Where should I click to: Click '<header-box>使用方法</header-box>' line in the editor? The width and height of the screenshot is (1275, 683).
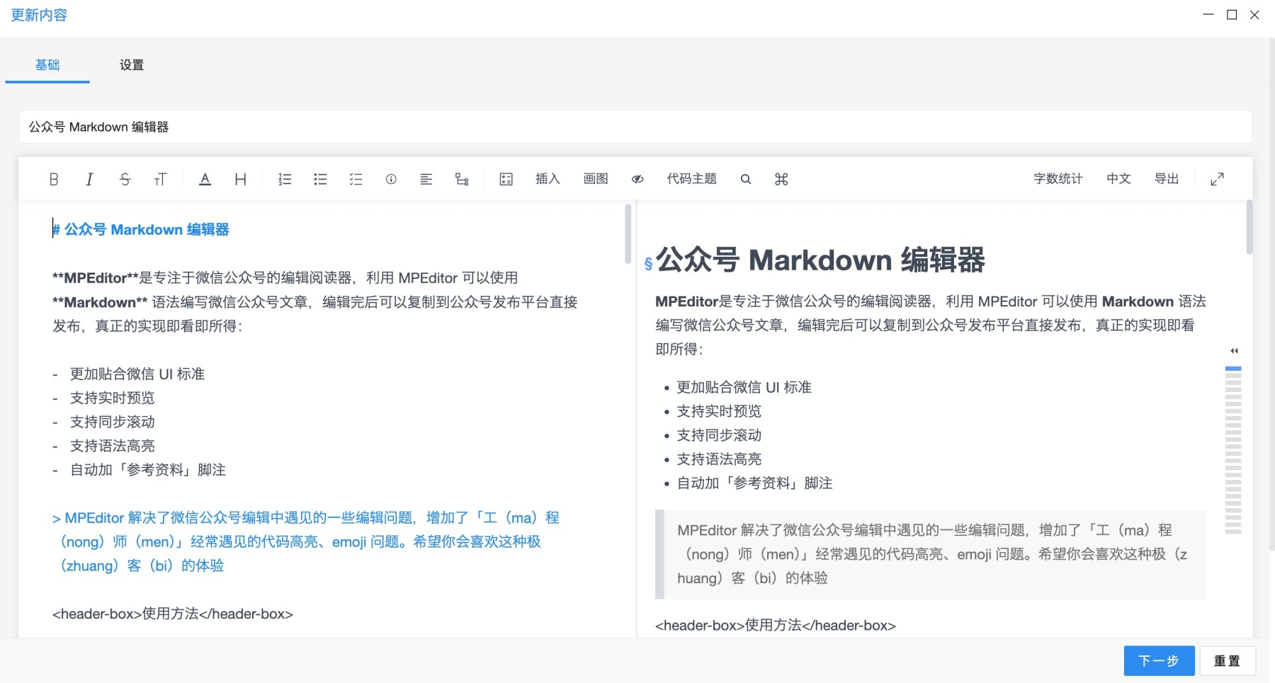[173, 614]
